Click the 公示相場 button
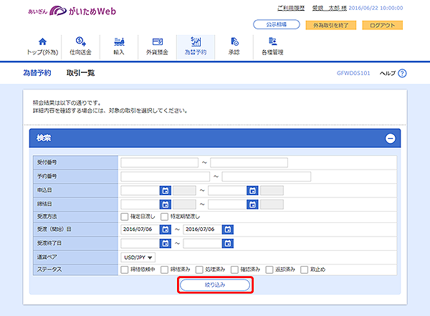430x316 pixels. click(x=277, y=24)
